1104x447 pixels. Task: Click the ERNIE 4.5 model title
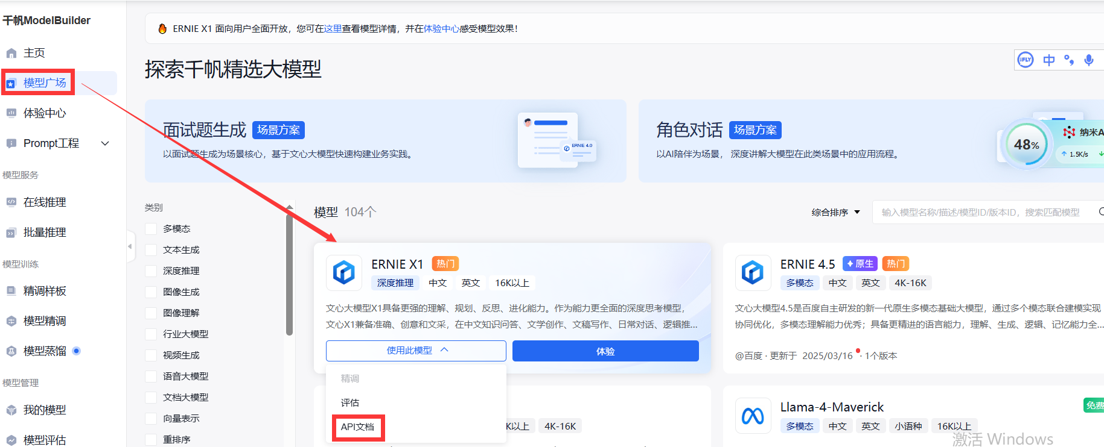click(808, 264)
